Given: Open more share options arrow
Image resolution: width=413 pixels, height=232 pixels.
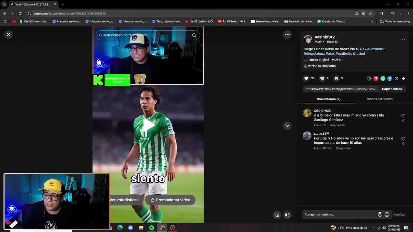Looking at the screenshot, I should (x=403, y=78).
